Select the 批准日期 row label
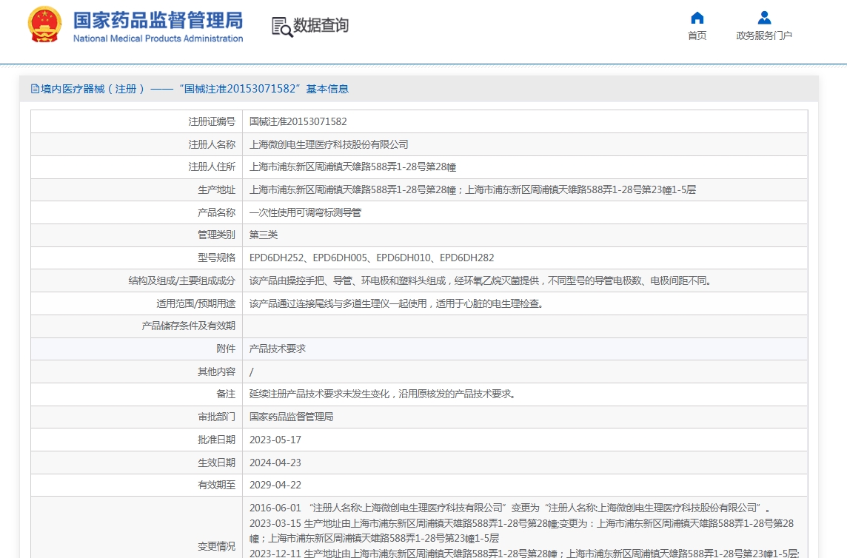This screenshot has width=847, height=558. (x=217, y=440)
